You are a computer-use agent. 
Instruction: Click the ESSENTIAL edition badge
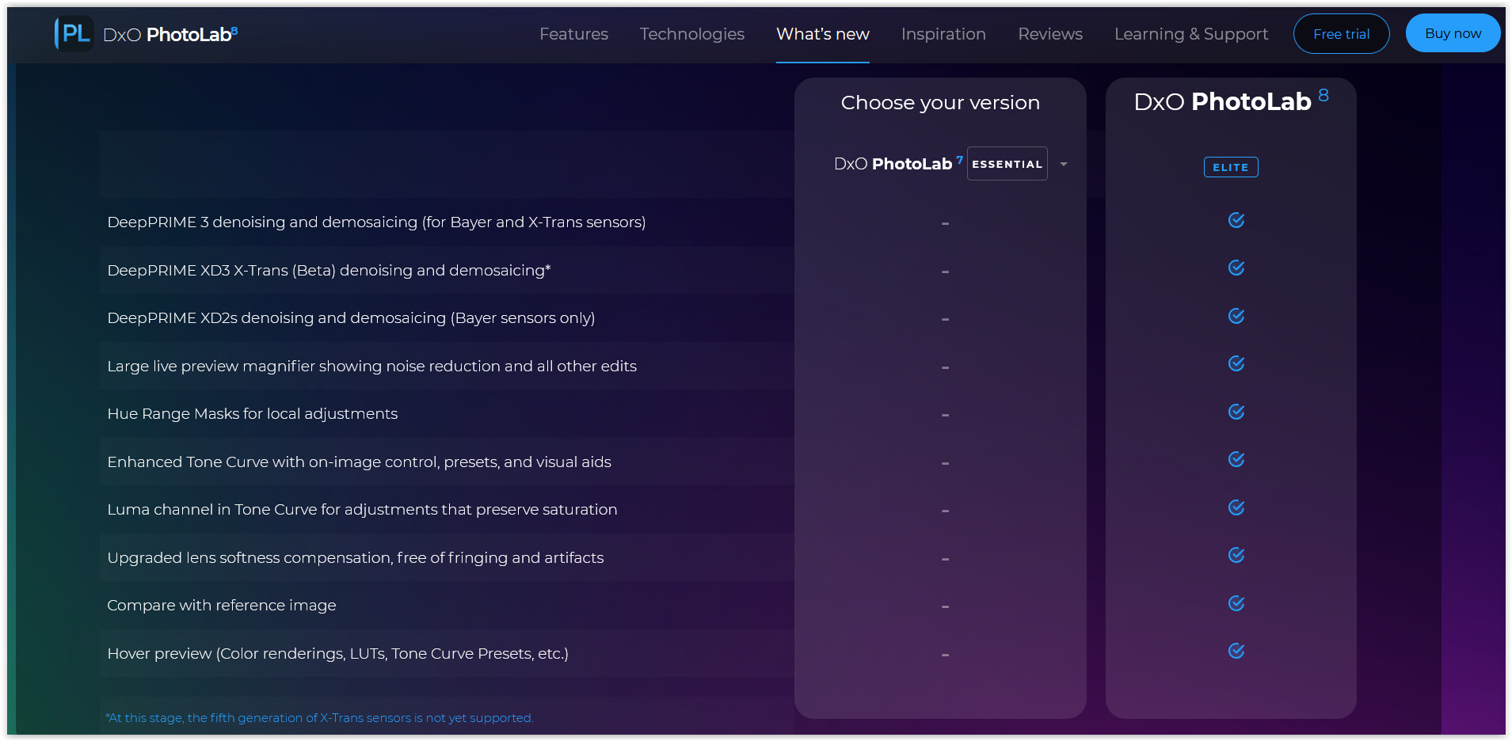(1007, 164)
